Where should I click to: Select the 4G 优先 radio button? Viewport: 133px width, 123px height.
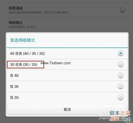[x=120, y=53]
